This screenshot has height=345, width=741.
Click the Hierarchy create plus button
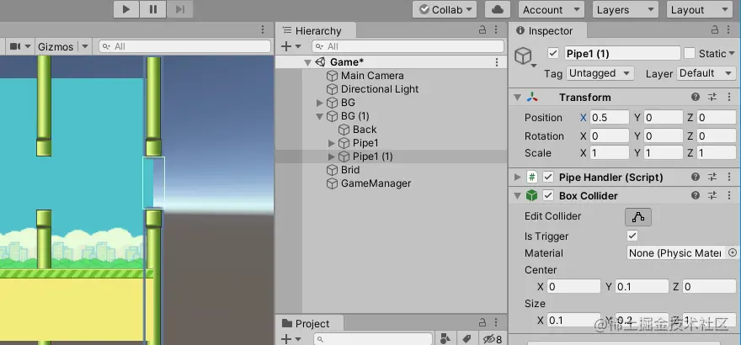pyautogui.click(x=286, y=46)
